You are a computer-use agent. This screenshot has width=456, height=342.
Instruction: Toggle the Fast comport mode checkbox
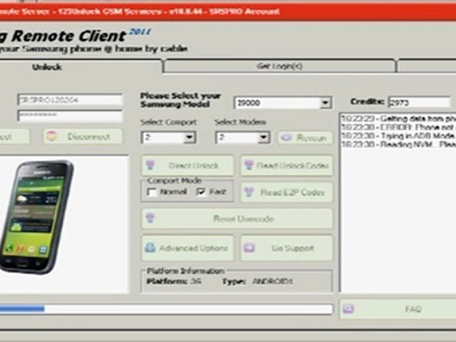(201, 191)
